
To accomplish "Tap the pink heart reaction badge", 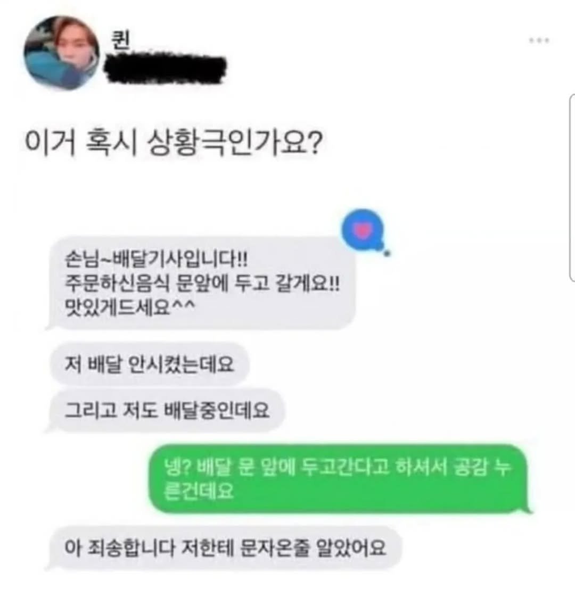I will point(363,229).
